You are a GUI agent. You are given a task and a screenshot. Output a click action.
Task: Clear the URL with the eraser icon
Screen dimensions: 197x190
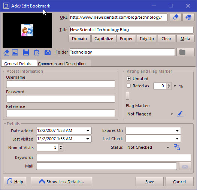click(x=176, y=17)
